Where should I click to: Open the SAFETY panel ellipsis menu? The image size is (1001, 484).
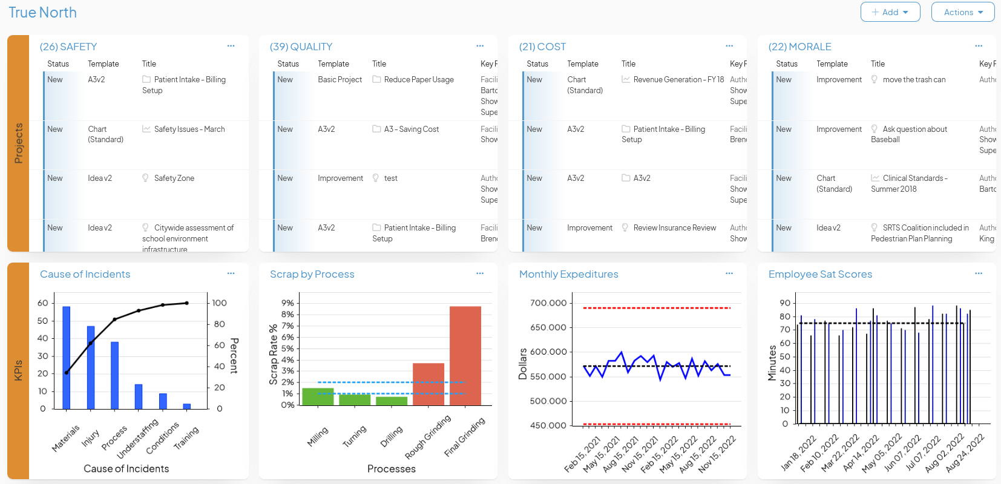click(231, 46)
